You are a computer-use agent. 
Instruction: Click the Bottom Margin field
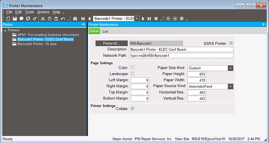140,99
